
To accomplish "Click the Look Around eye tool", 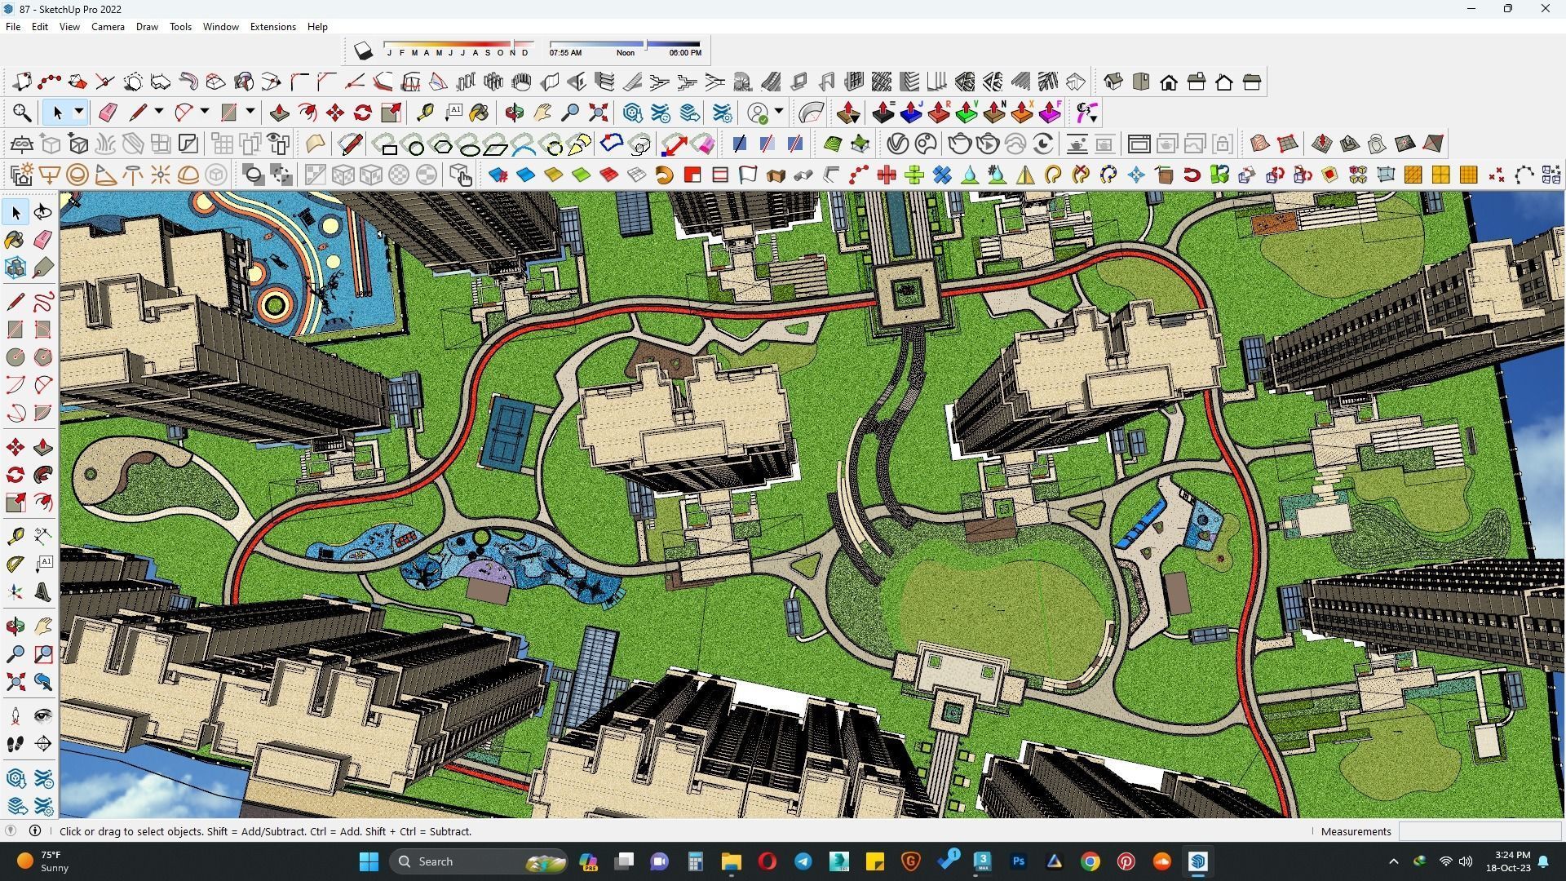I will [x=43, y=716].
